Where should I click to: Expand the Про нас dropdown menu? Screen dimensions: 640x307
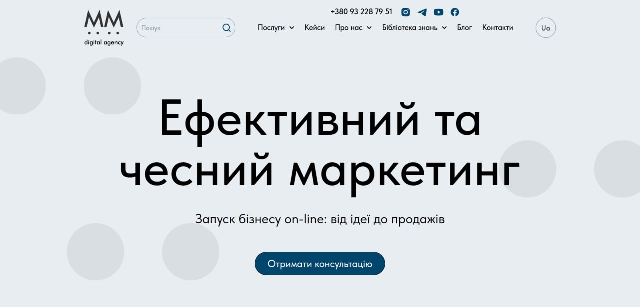pos(353,28)
